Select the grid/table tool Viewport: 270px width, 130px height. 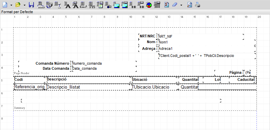tap(157, 5)
